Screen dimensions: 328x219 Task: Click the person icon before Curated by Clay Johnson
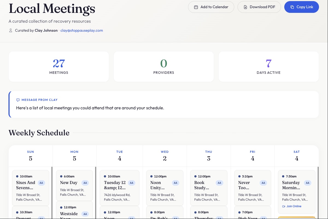coord(11,30)
